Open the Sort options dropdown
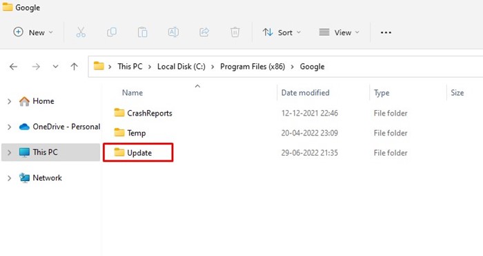This screenshot has height=256, width=483. [282, 32]
